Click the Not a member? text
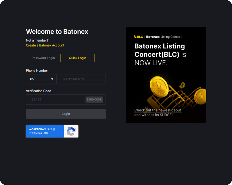Screen dimensions: 232x185 pos(37,40)
